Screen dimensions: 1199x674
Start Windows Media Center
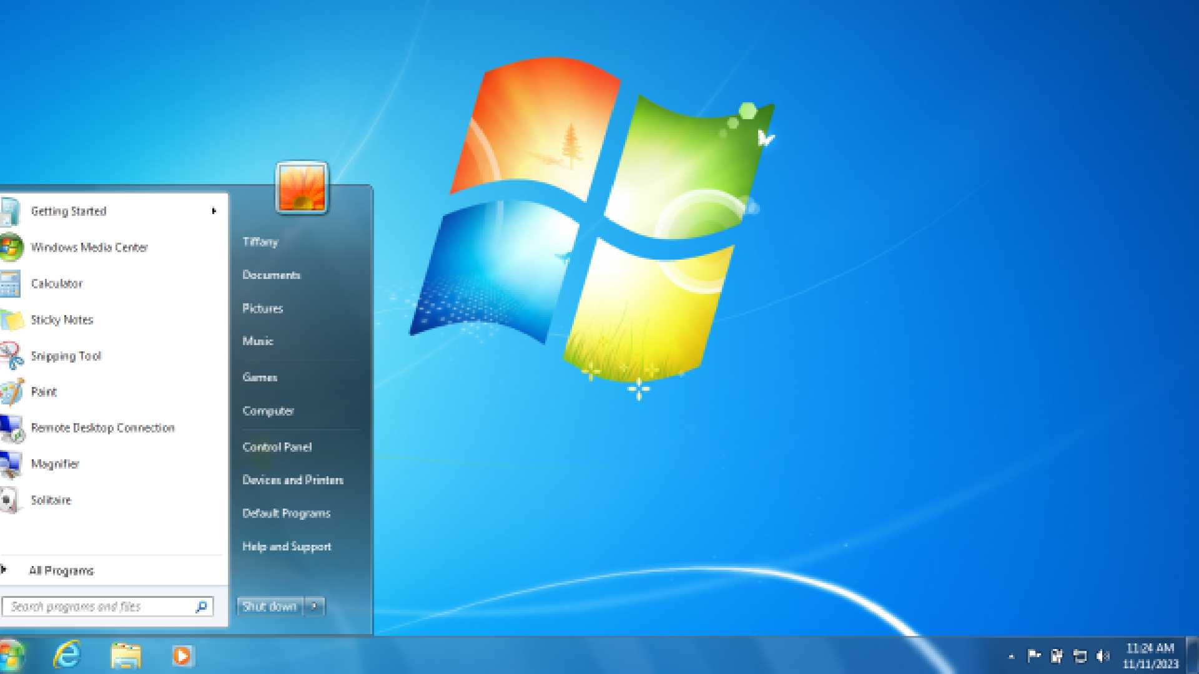pos(89,247)
